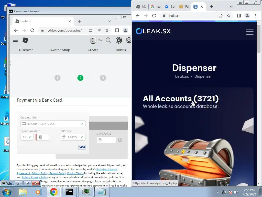Click the CVV2/CVC2 field
This screenshot has width=262, height=197.
coord(106,140)
